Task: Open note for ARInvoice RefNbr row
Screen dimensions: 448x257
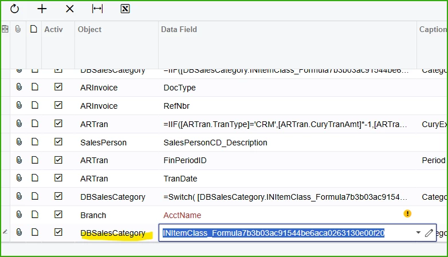Action: [35, 105]
